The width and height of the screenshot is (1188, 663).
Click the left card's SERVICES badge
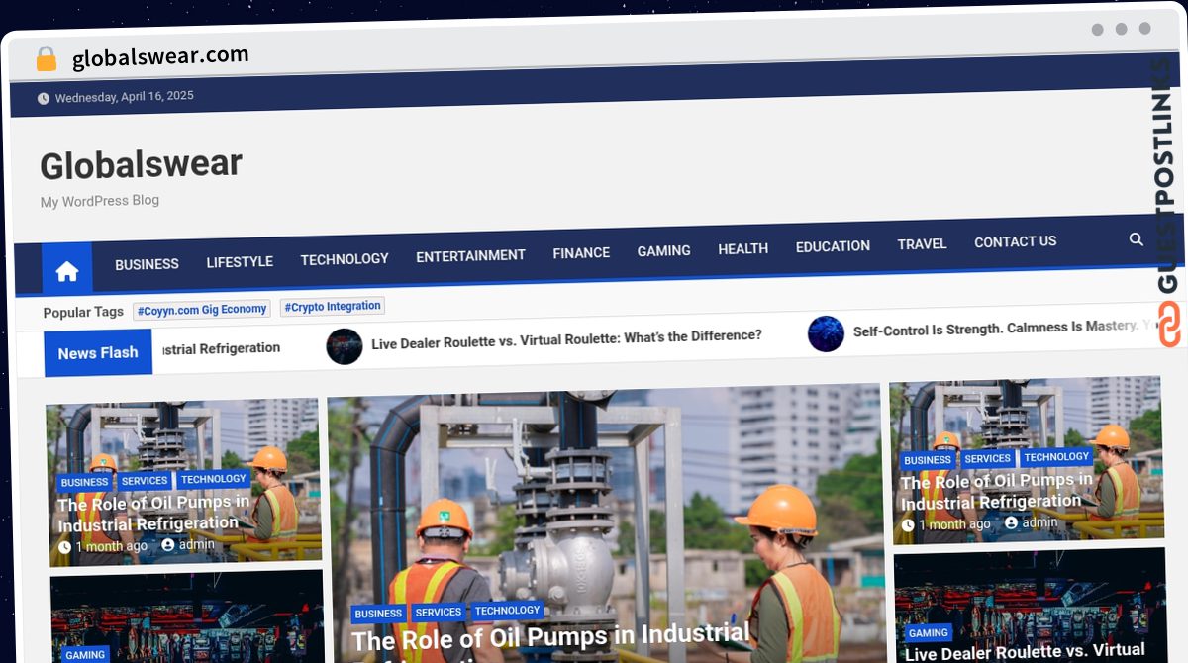tap(145, 481)
